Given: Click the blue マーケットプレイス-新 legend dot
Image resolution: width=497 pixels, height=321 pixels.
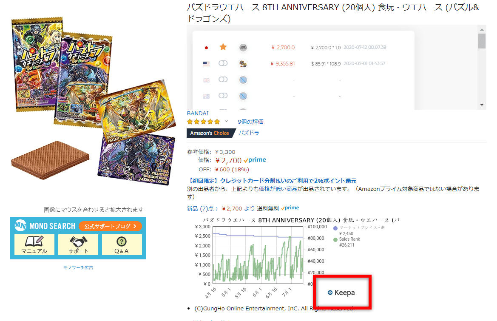Looking at the screenshot, I should point(335,228).
